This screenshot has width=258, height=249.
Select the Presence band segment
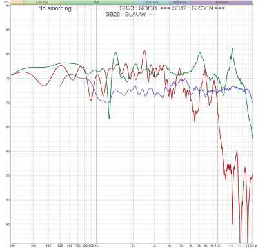pos(180,3)
